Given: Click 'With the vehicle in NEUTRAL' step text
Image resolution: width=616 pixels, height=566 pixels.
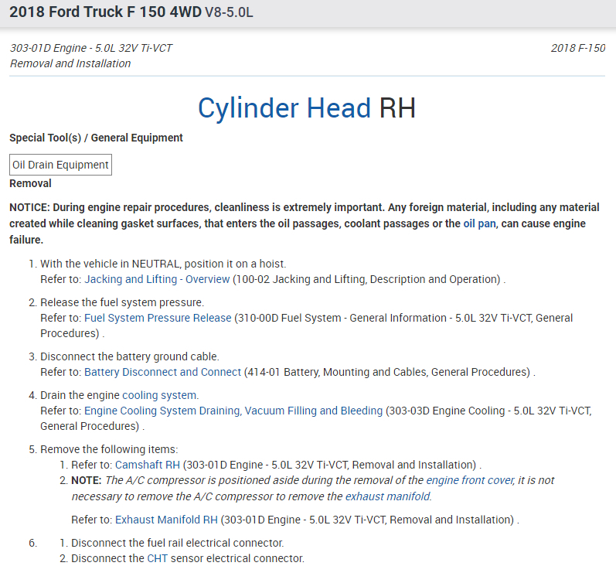Looking at the screenshot, I should coord(163,264).
